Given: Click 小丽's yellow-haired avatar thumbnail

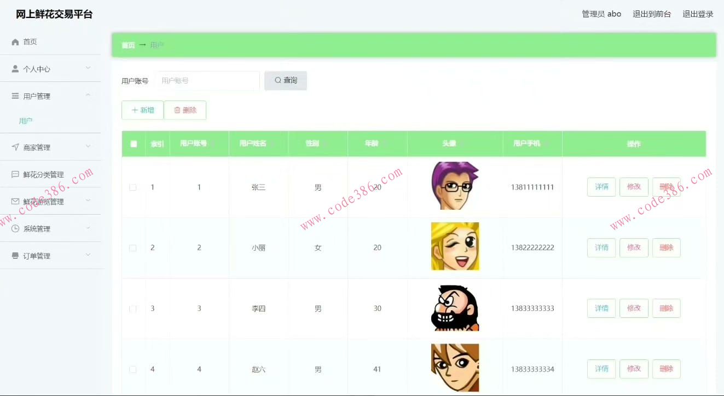Looking at the screenshot, I should pos(455,246).
